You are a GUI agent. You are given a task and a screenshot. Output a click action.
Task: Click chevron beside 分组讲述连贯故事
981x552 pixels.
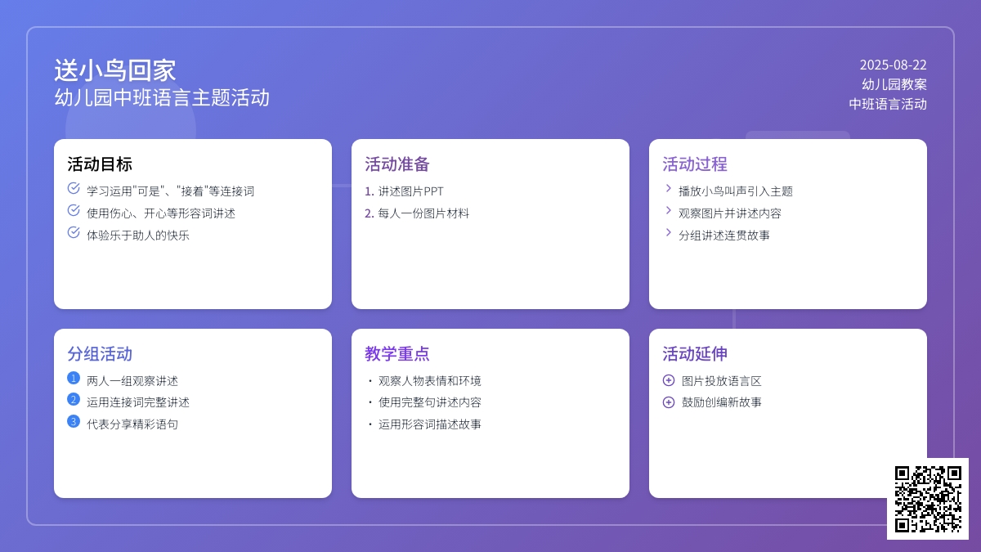click(x=669, y=233)
